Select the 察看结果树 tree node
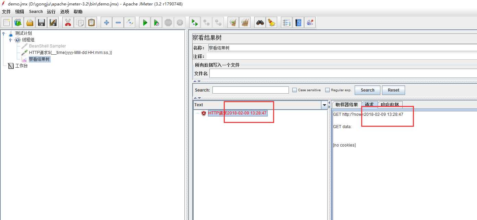This screenshot has width=477, height=220. 39,59
